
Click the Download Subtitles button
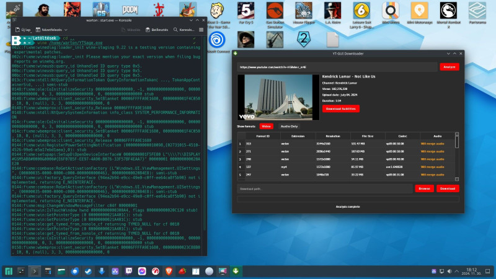tap(340, 109)
